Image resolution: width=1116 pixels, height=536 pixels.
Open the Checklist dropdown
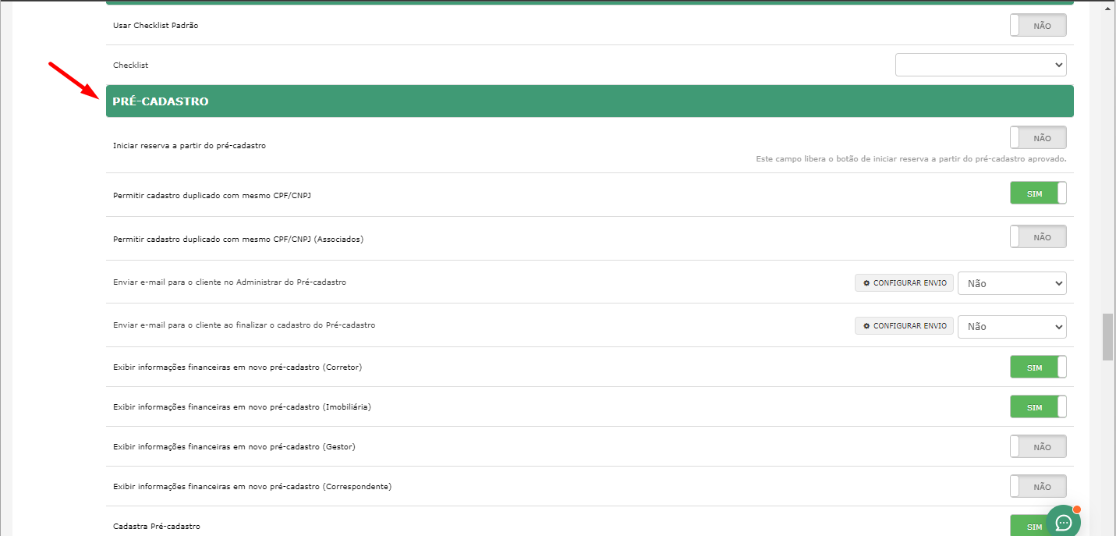pos(981,65)
